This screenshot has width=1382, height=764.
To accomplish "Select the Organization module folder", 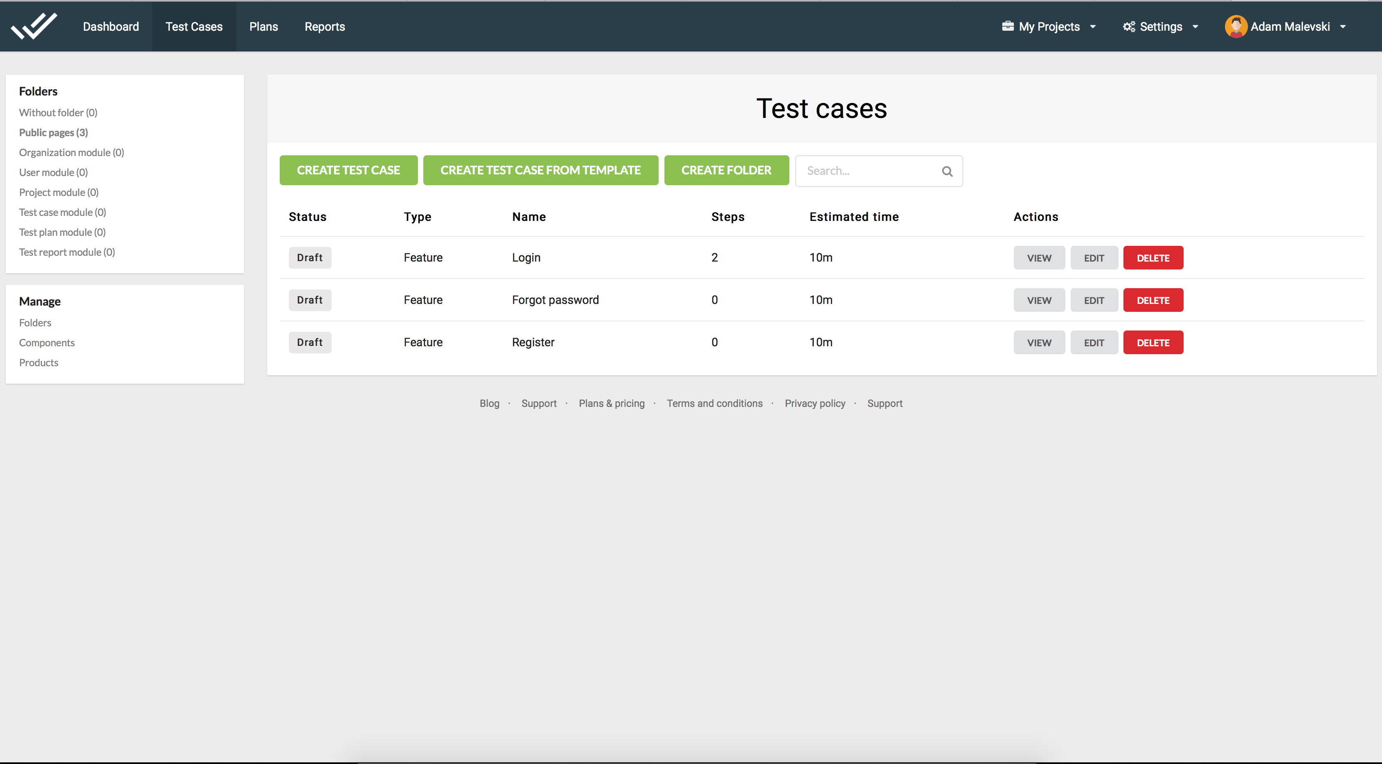I will [71, 152].
